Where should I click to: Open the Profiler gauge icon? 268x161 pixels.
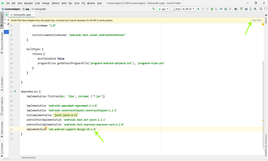point(221,9)
